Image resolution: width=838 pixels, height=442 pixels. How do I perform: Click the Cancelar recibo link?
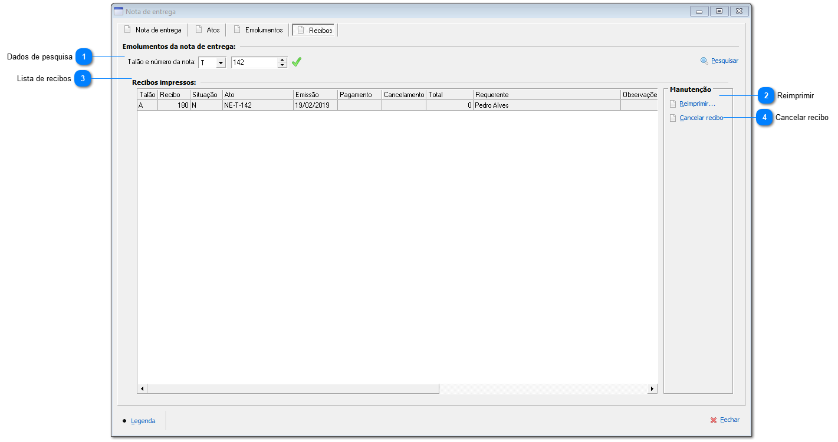(x=701, y=118)
